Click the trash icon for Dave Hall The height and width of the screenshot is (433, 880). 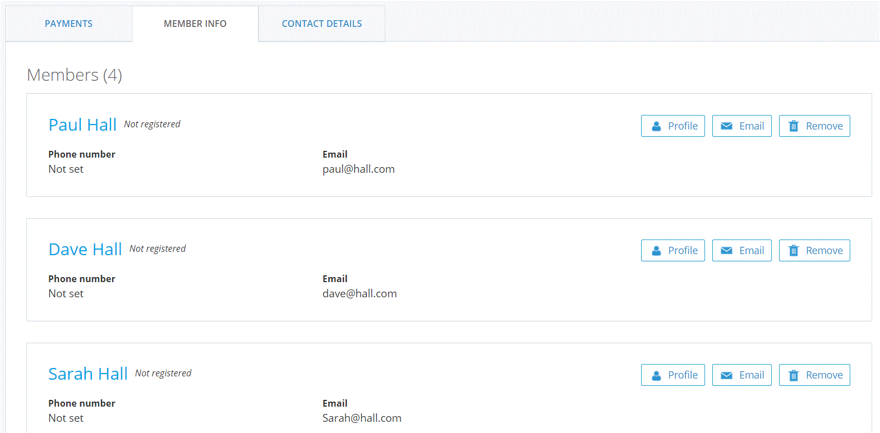794,251
